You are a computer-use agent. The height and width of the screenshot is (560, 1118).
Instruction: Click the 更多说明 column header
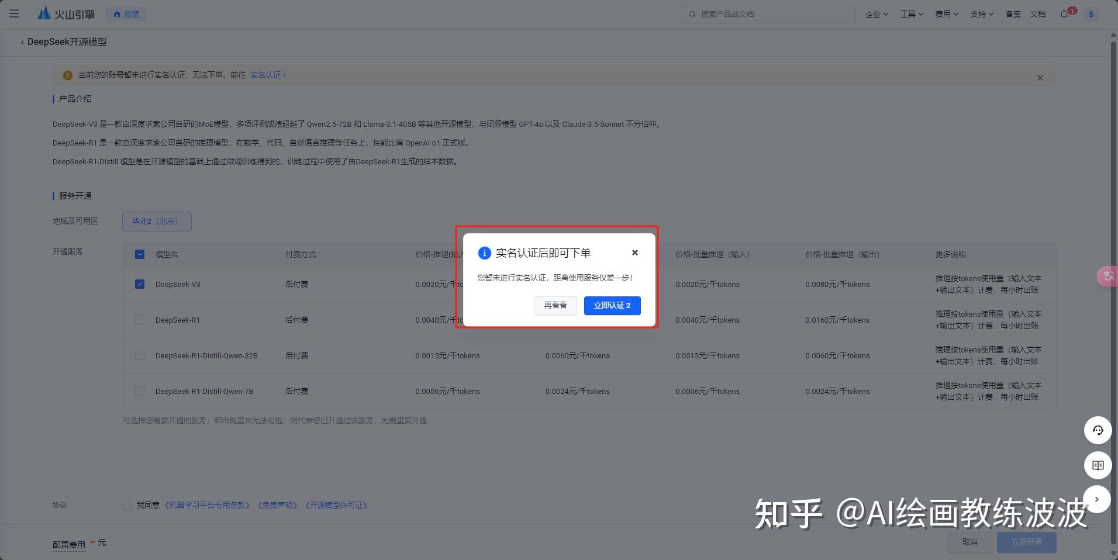950,254
